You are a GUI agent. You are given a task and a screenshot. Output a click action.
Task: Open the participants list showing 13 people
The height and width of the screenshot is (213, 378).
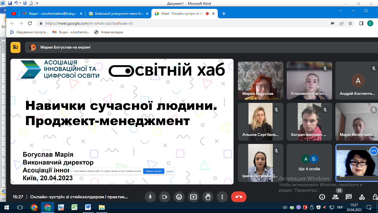[336, 197]
